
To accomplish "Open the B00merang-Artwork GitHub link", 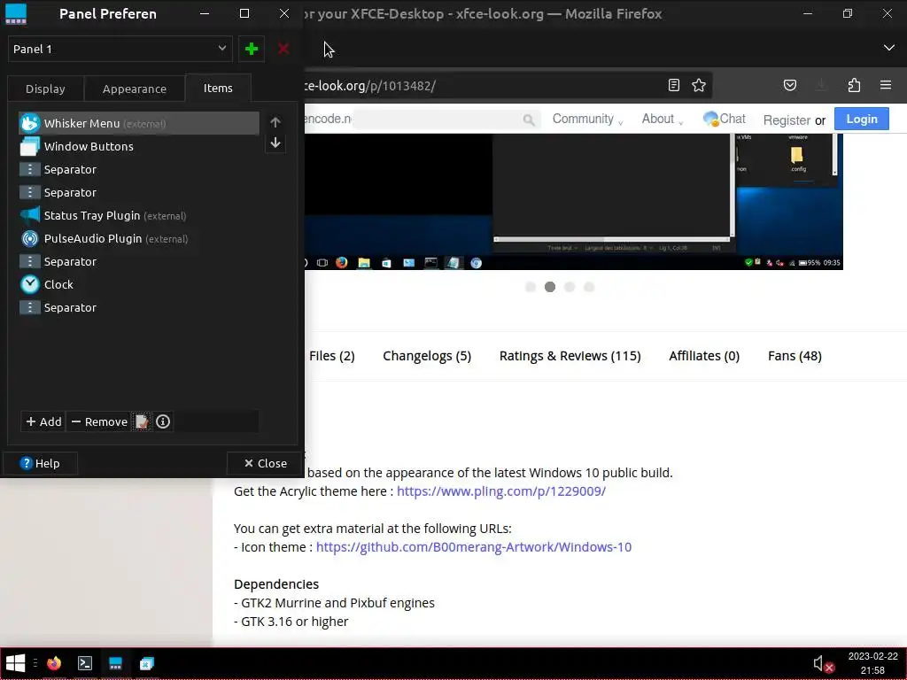I will point(474,547).
